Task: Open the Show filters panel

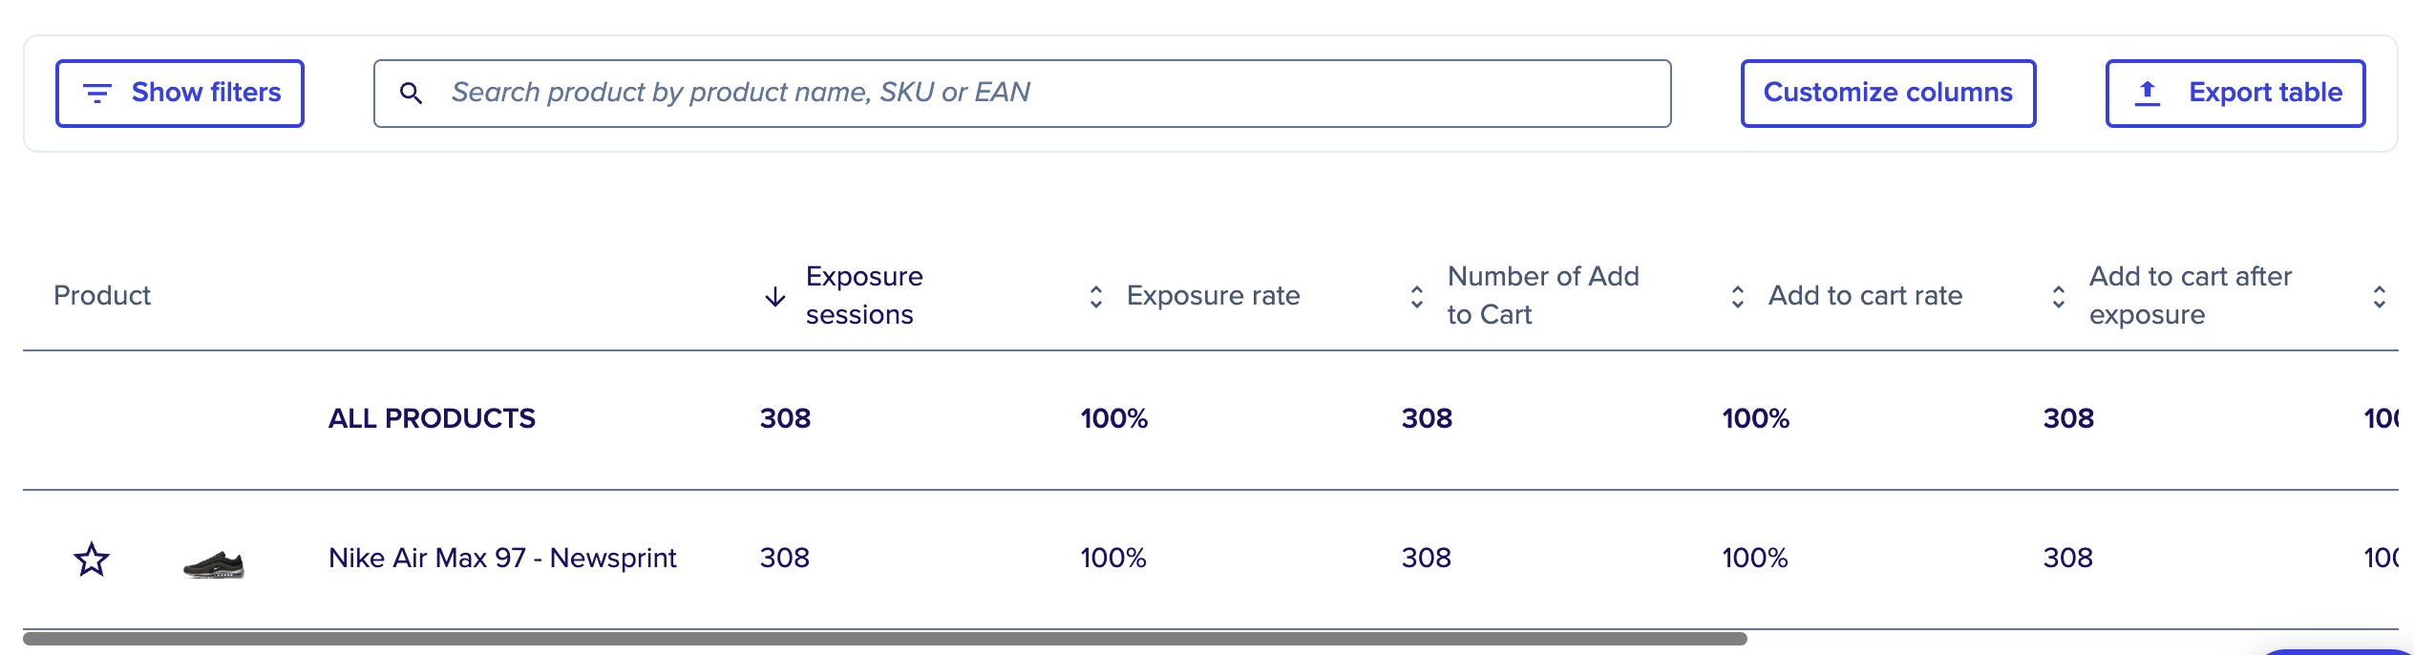Action: [x=180, y=93]
